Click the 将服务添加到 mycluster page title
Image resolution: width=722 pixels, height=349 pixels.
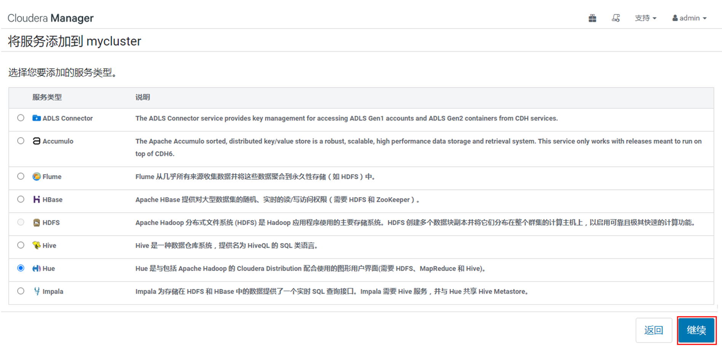(75, 41)
